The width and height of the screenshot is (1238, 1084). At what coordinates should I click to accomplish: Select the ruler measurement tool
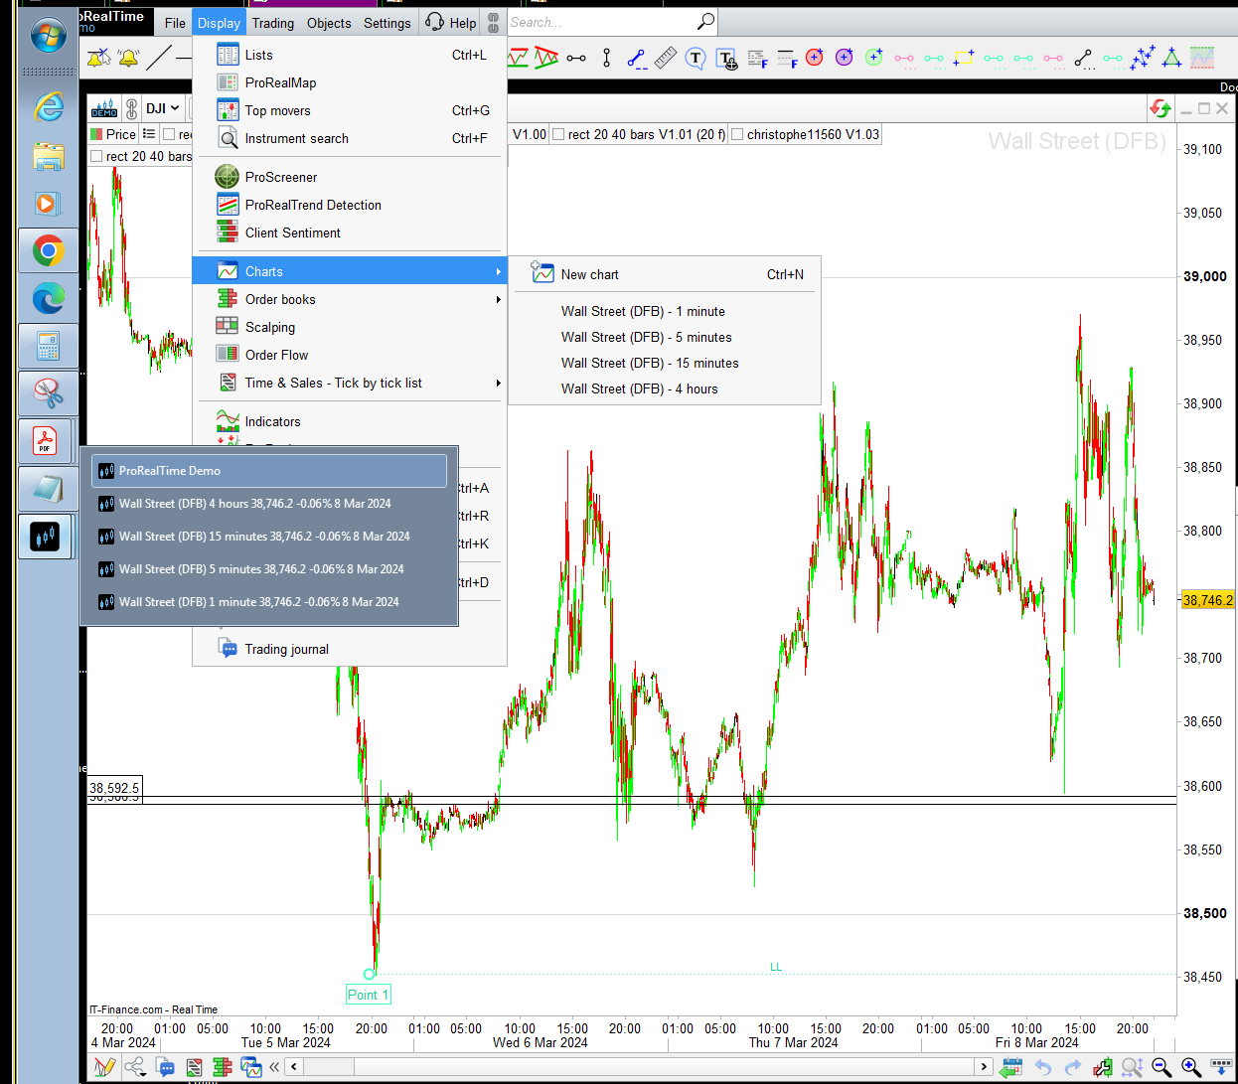click(666, 58)
